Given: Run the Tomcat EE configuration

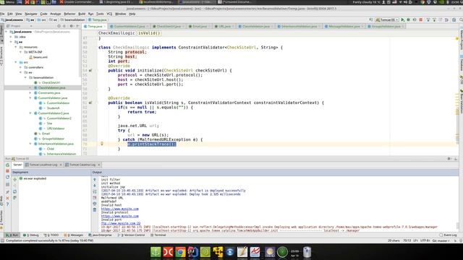Looking at the screenshot, I should tap(403, 19).
